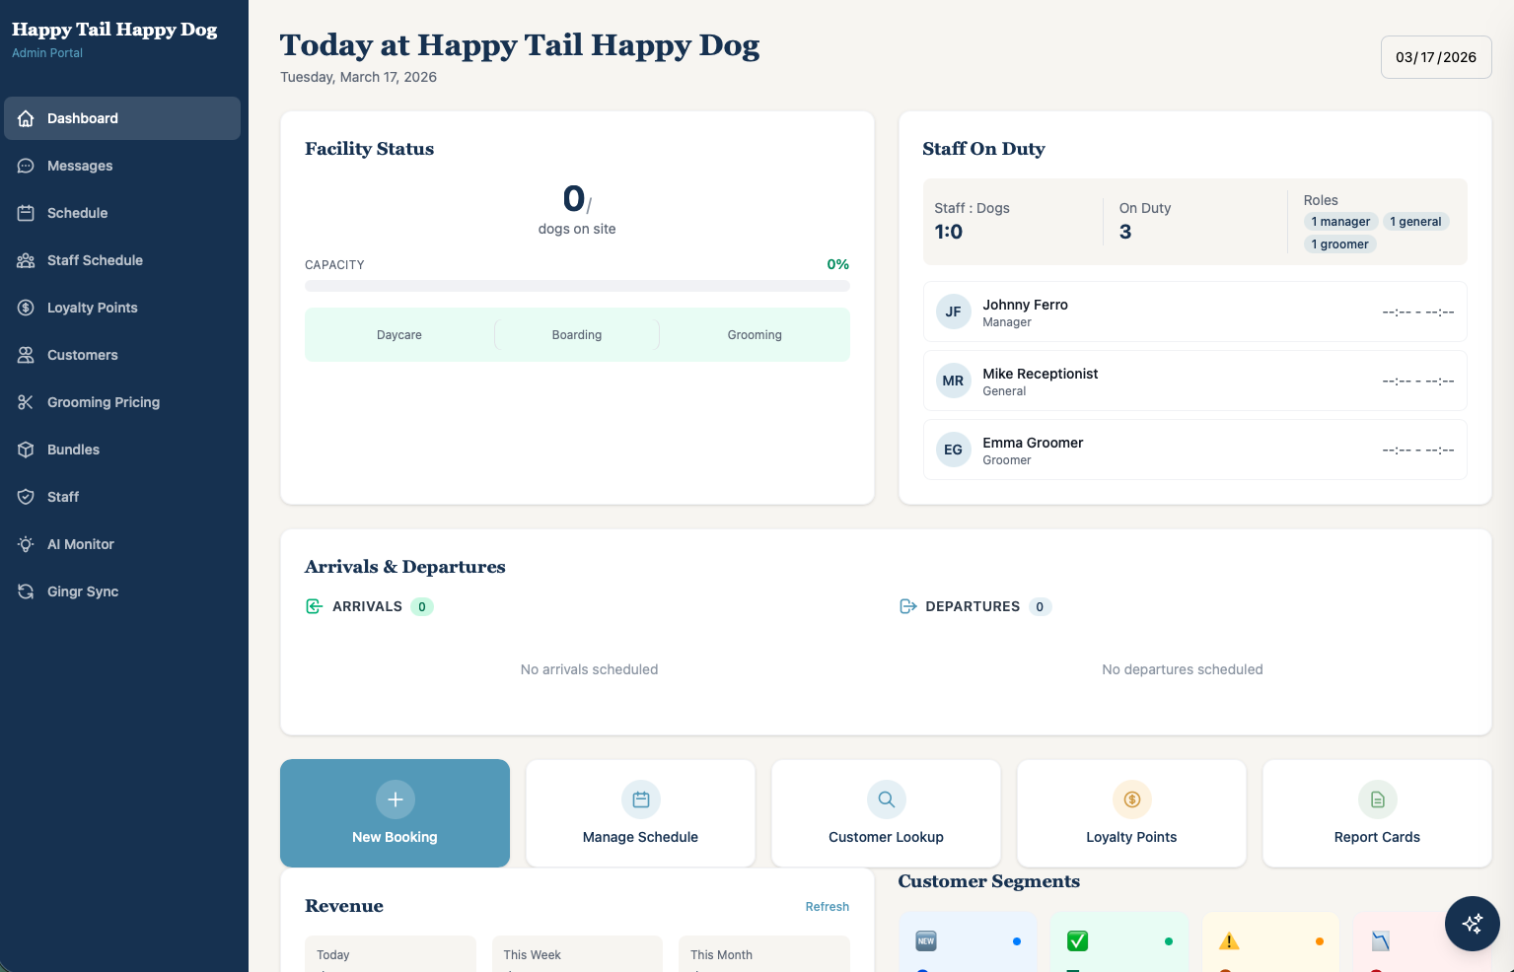Open Customer Lookup magnifier icon
The image size is (1514, 972).
(x=885, y=799)
